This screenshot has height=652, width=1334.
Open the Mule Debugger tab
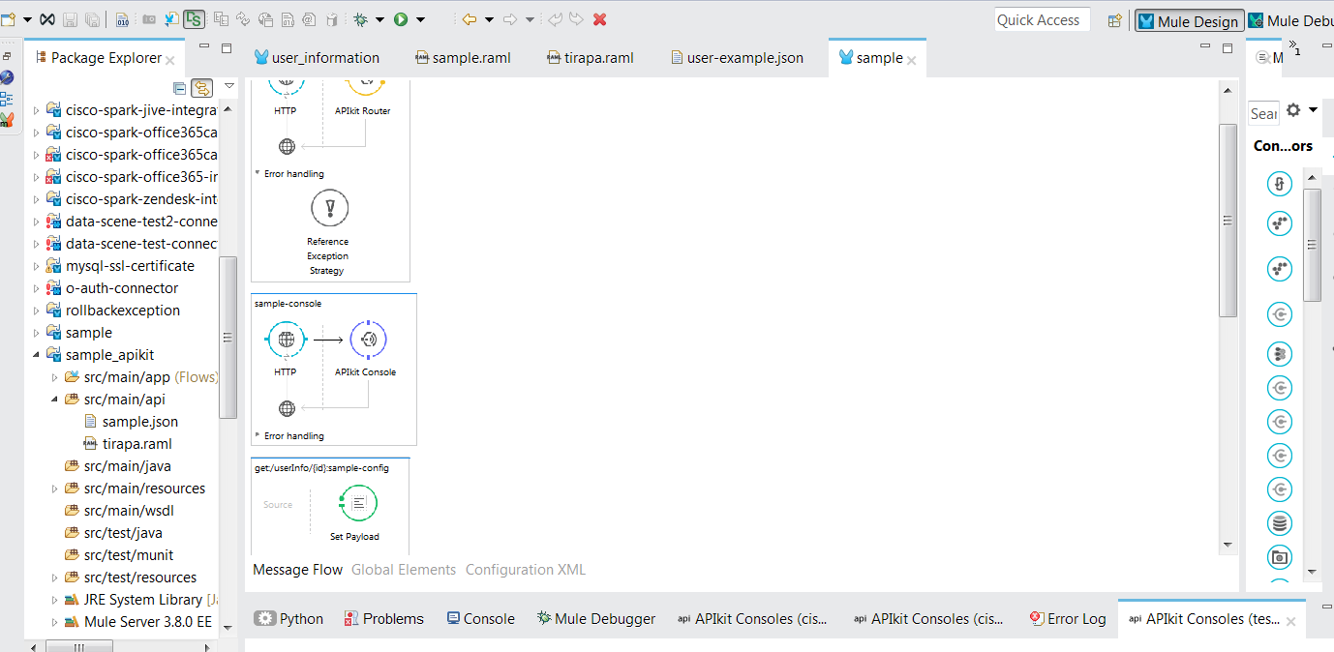tap(596, 619)
